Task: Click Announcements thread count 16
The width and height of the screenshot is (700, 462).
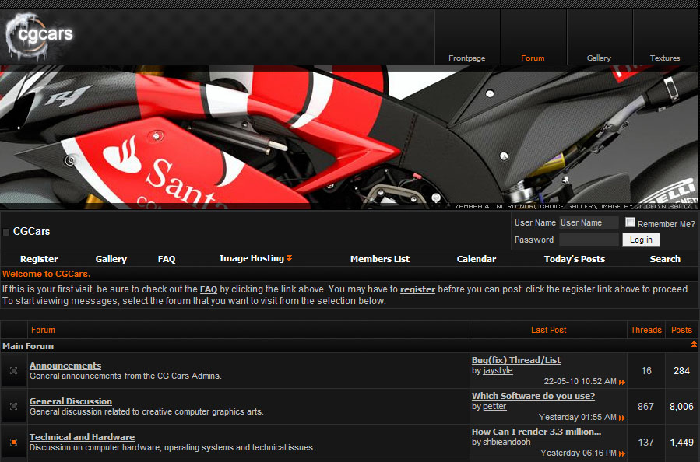Action: (x=646, y=370)
